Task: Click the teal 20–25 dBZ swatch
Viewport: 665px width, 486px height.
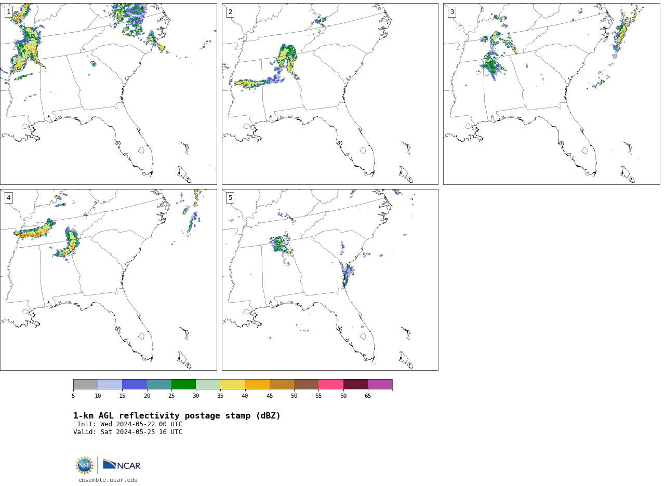Action: coord(159,384)
